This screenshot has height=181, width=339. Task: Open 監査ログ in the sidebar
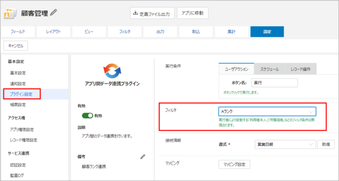pos(17,175)
